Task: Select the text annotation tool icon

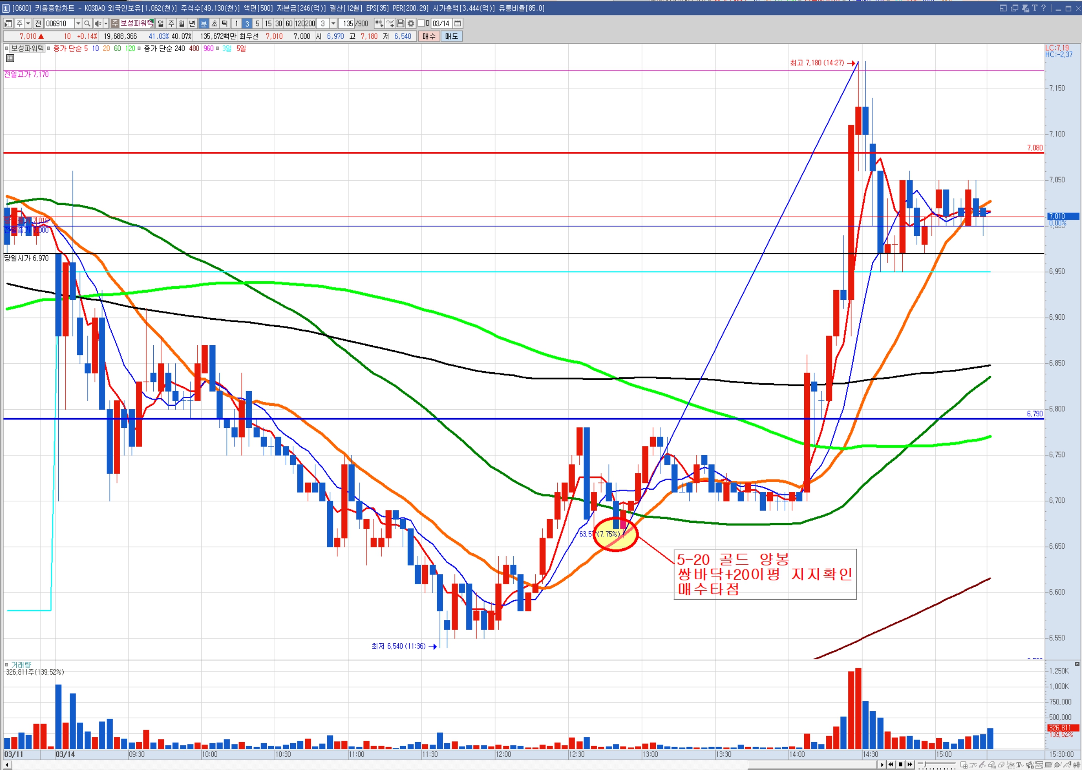Action: click(x=1019, y=765)
